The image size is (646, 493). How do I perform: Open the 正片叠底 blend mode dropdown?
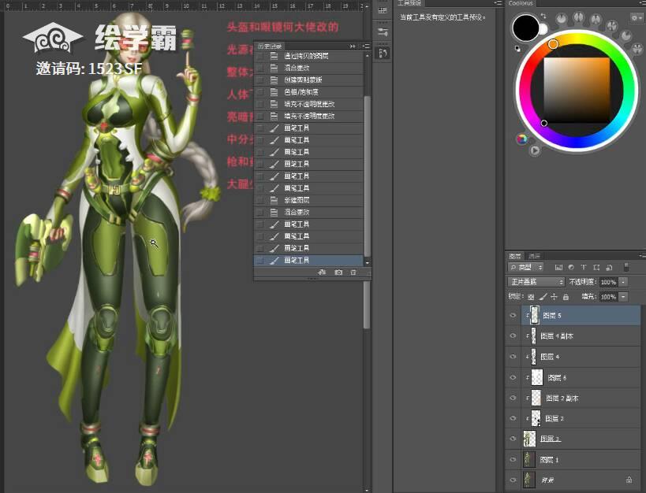click(x=536, y=282)
